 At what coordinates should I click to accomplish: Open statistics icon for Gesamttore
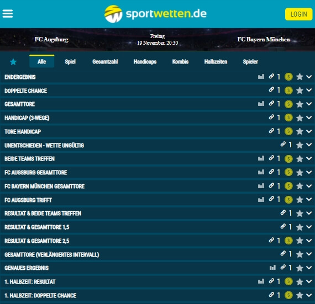pyautogui.click(x=261, y=104)
